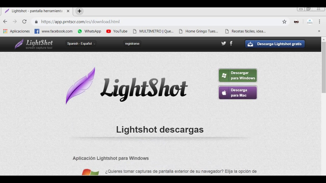Click Descarga para Mac button
Image resolution: width=326 pixels, height=183 pixels.
click(x=238, y=93)
